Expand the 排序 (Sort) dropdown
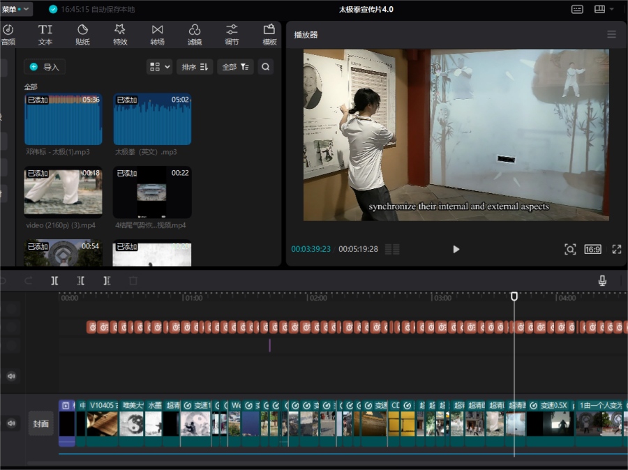628x470 pixels. point(195,67)
